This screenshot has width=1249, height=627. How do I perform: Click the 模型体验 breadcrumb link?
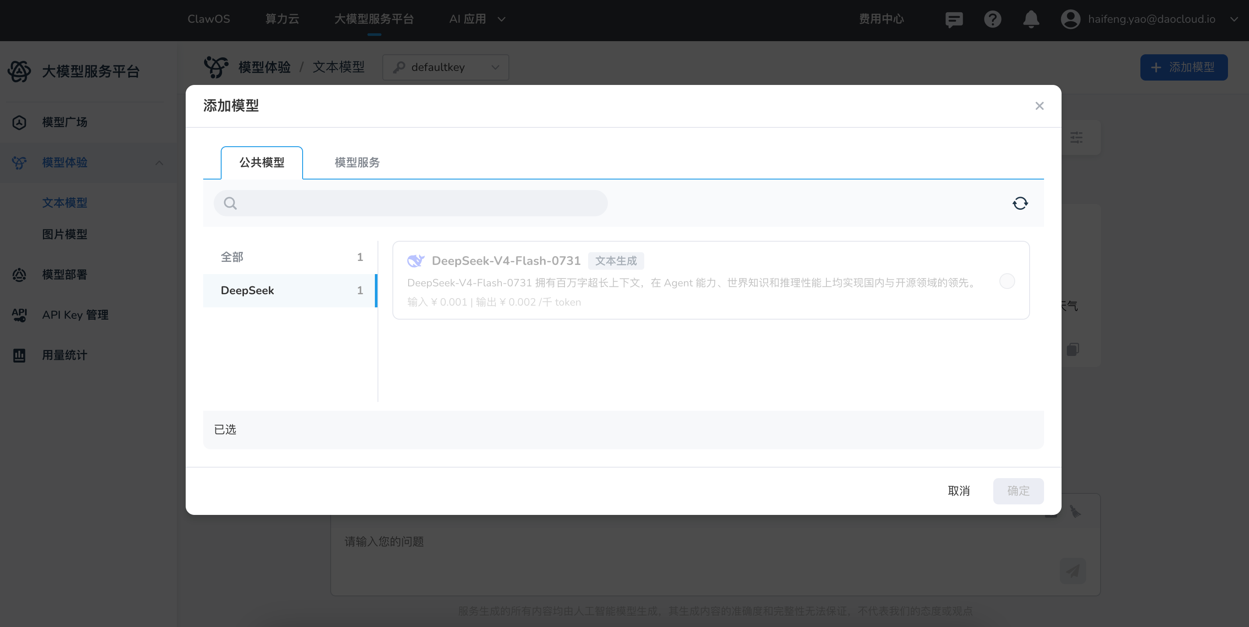point(265,67)
